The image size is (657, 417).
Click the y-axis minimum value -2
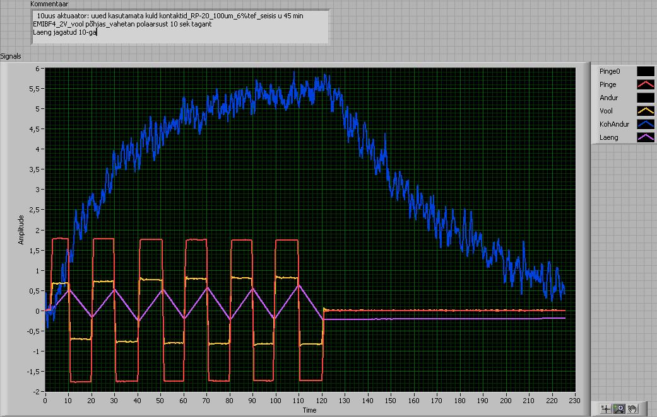tap(36, 391)
